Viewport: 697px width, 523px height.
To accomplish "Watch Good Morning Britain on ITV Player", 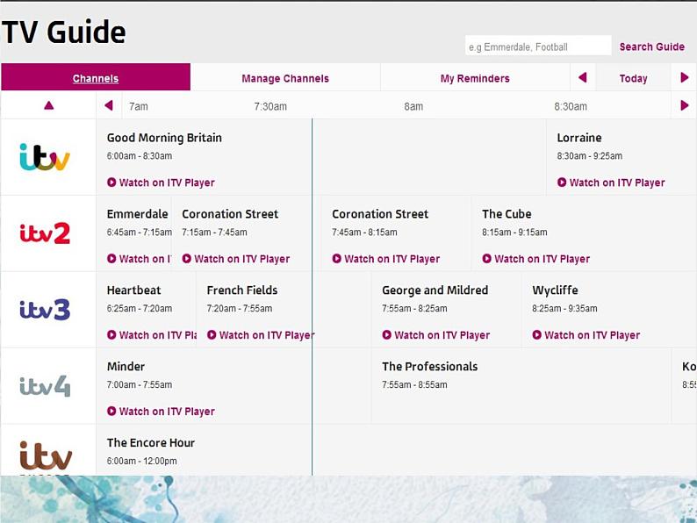I will (x=161, y=183).
